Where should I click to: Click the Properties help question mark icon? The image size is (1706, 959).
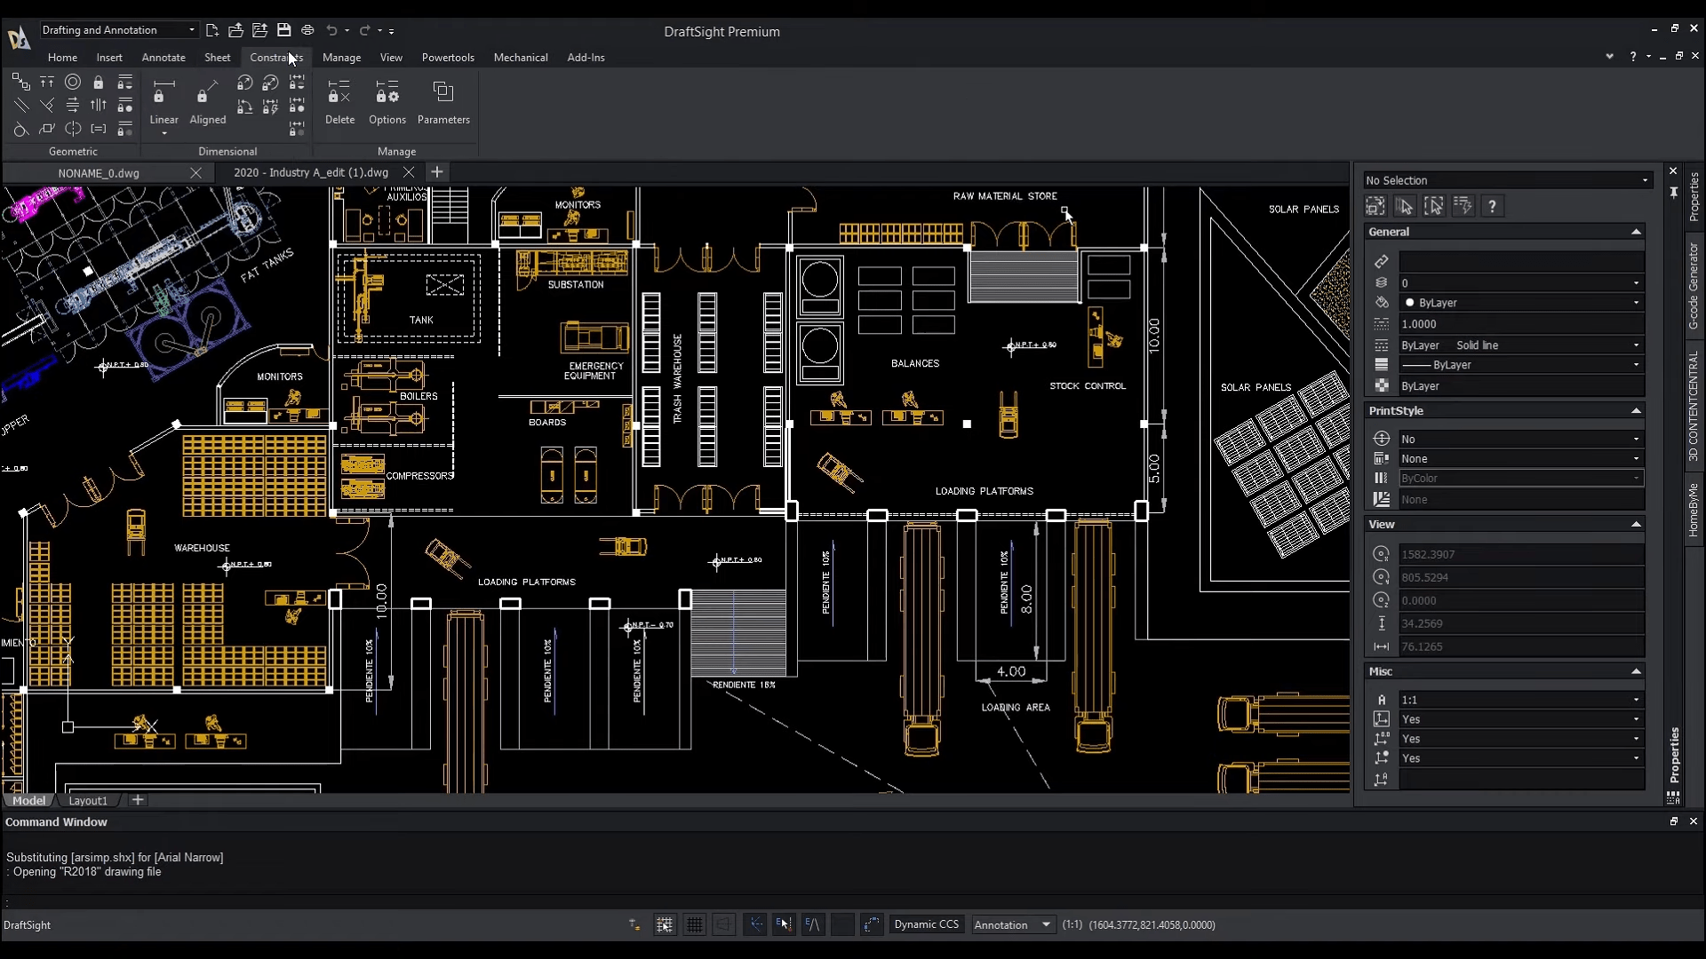coord(1493,206)
